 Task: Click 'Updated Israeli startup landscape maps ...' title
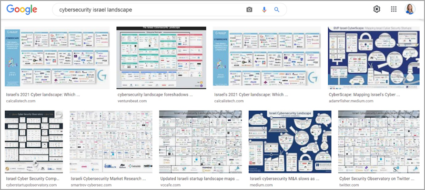[x=200, y=179]
